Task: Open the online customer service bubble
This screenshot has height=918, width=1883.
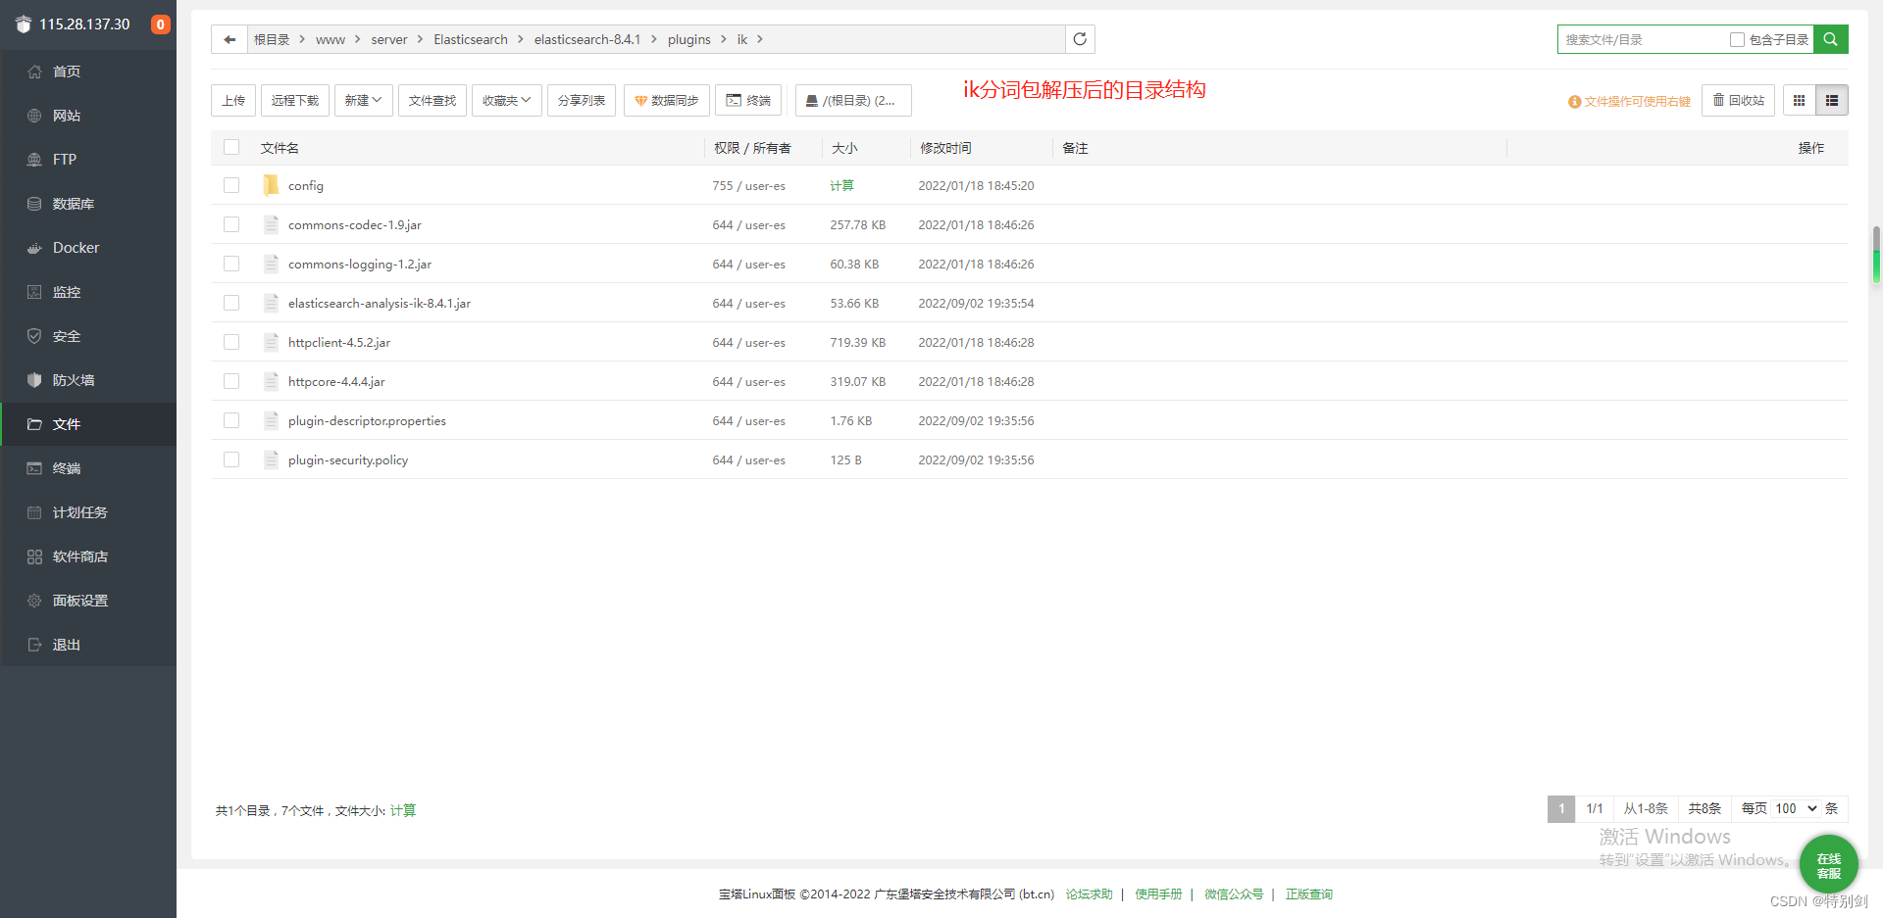Action: (x=1828, y=864)
